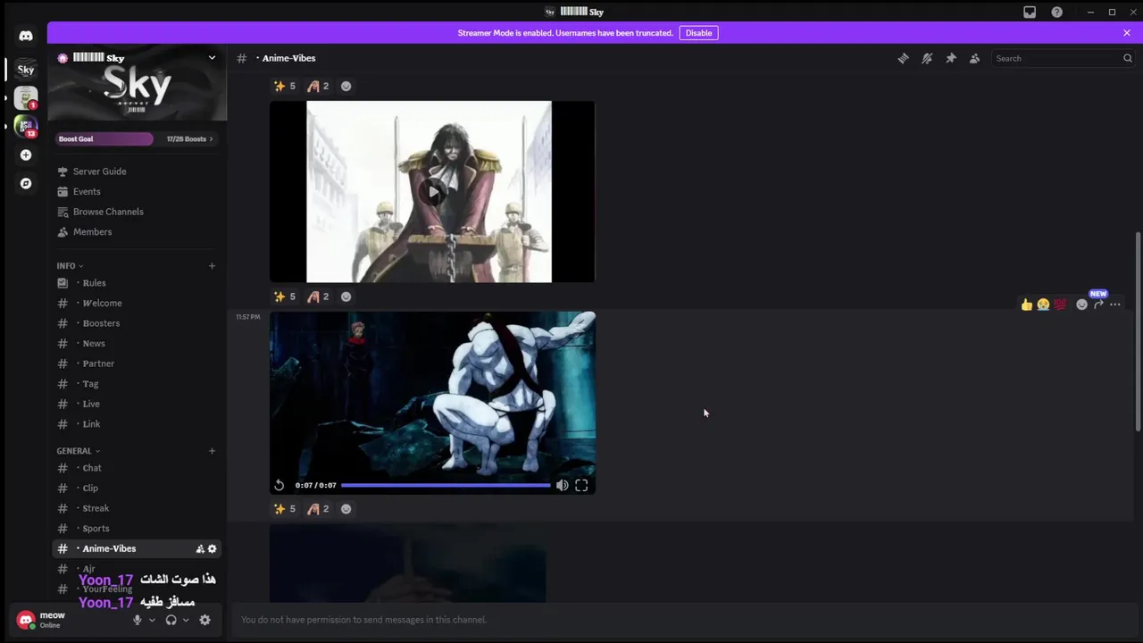
Task: Open video in fullscreen
Action: [x=581, y=485]
